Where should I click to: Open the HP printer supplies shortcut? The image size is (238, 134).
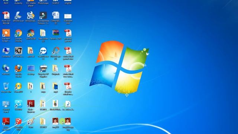coord(43,68)
